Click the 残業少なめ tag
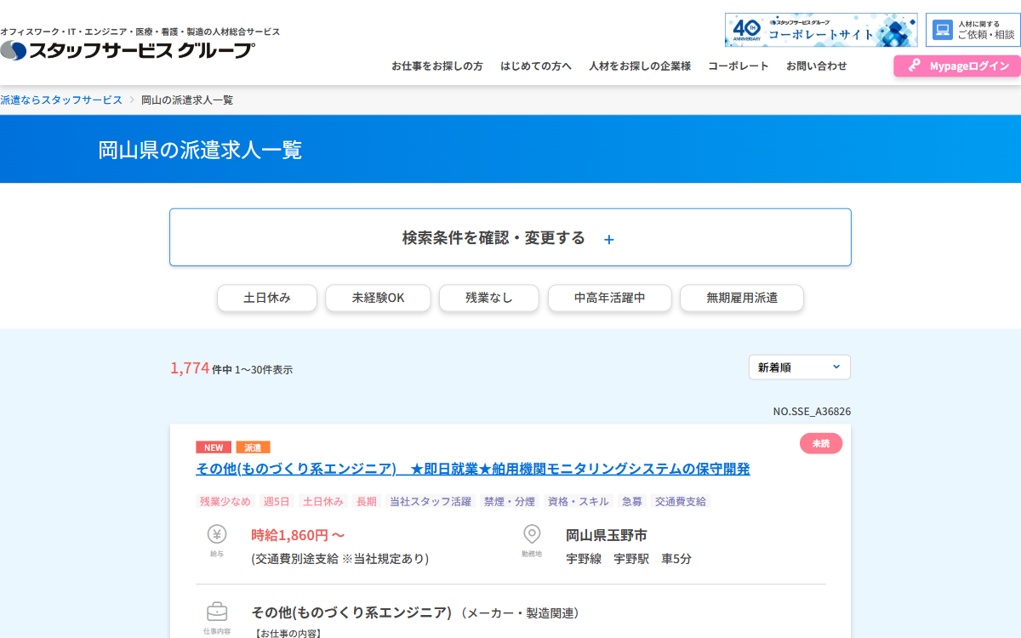Image resolution: width=1021 pixels, height=638 pixels. click(225, 502)
